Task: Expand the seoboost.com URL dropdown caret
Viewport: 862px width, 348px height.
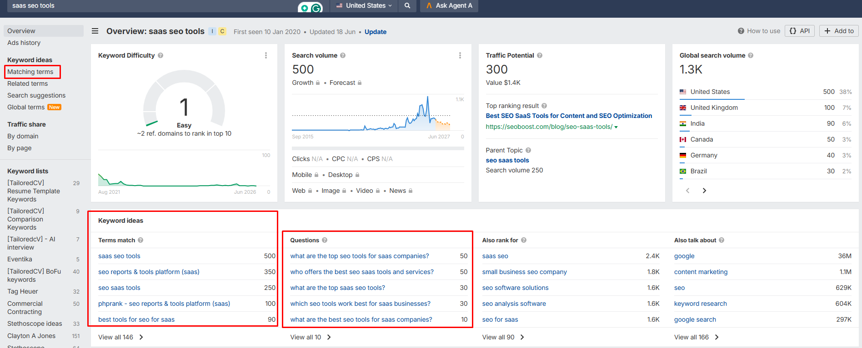Action: (616, 127)
